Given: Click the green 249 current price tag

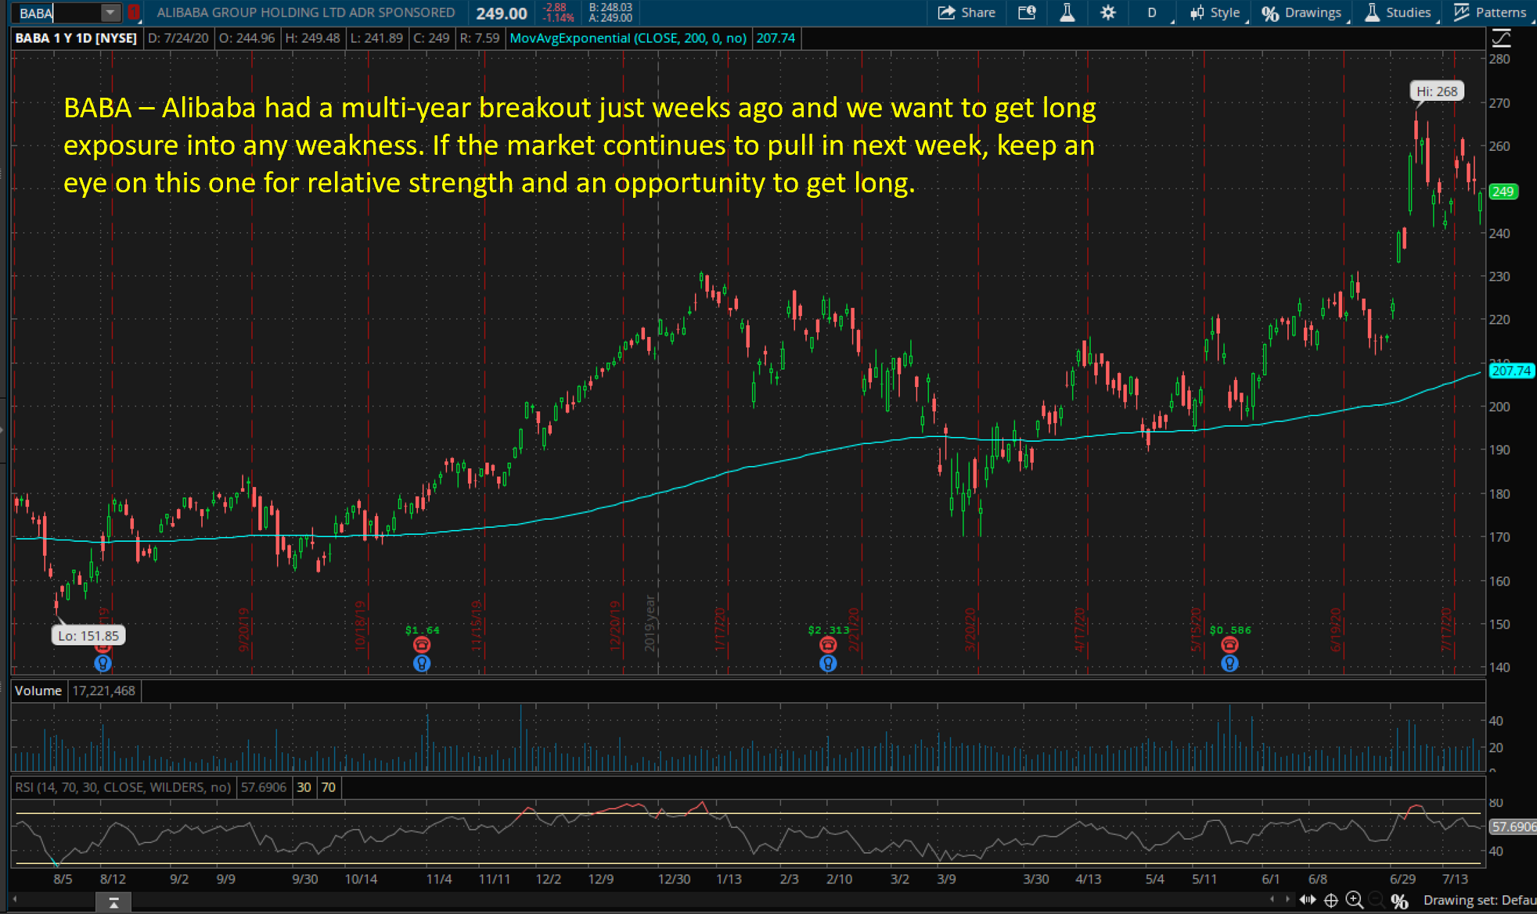Looking at the screenshot, I should coord(1503,192).
